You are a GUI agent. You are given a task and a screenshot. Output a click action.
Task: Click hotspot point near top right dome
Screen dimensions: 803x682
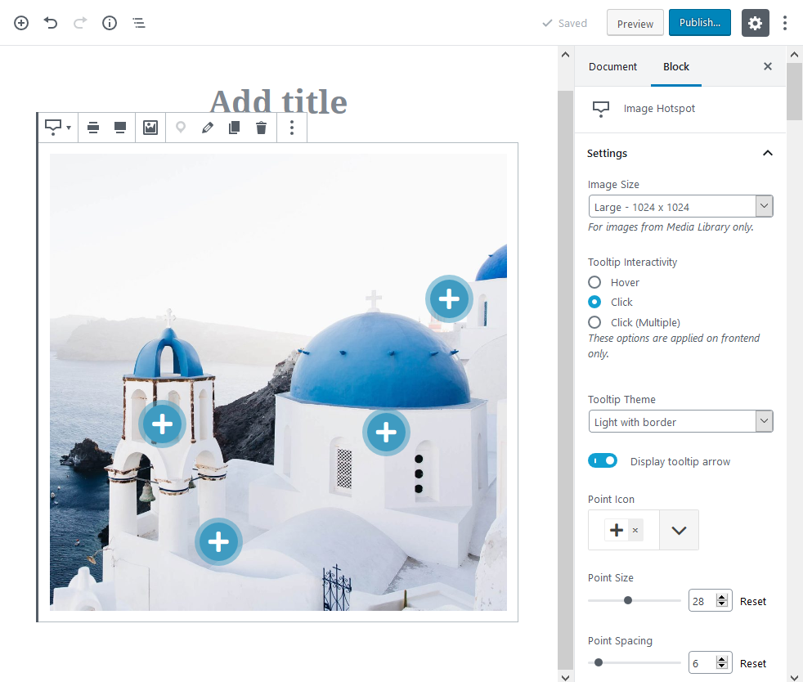point(449,299)
